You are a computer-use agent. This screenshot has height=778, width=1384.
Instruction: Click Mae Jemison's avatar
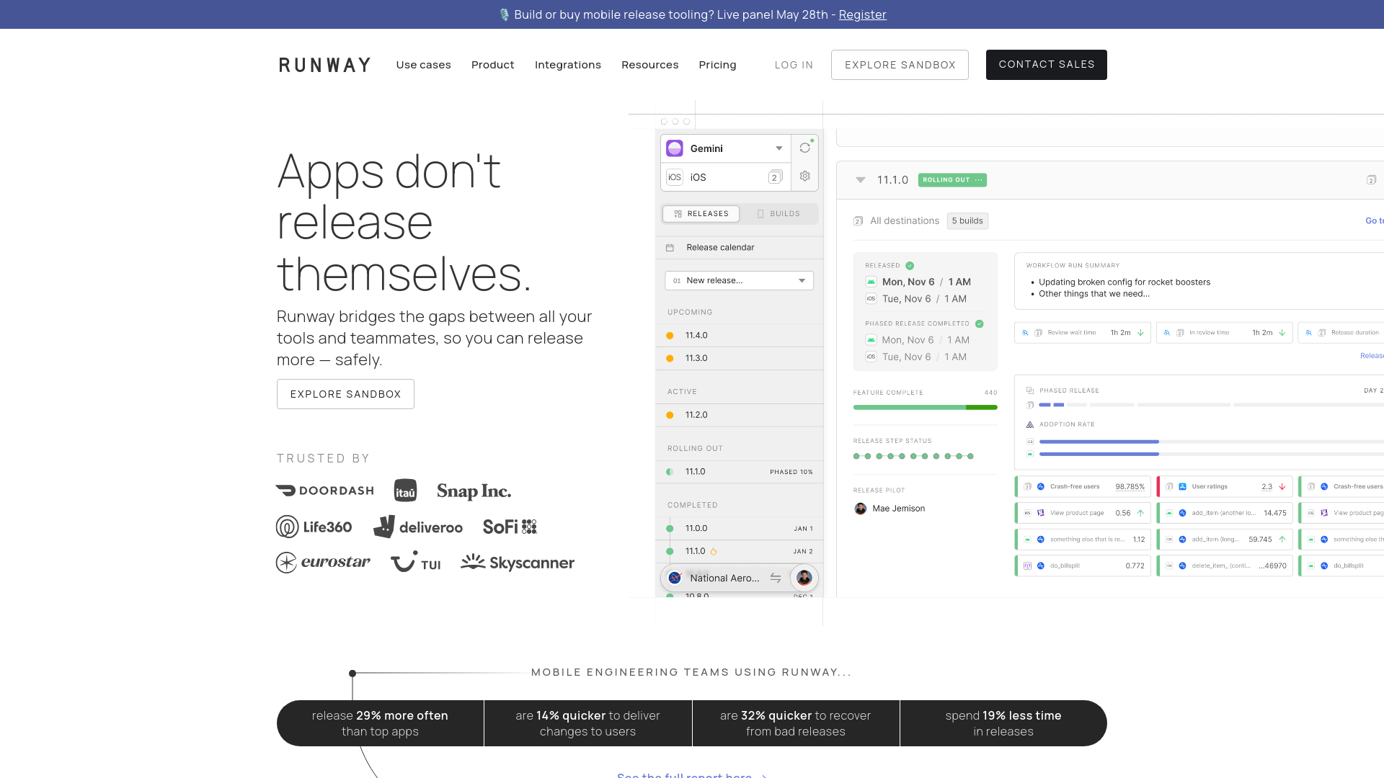[x=860, y=509]
